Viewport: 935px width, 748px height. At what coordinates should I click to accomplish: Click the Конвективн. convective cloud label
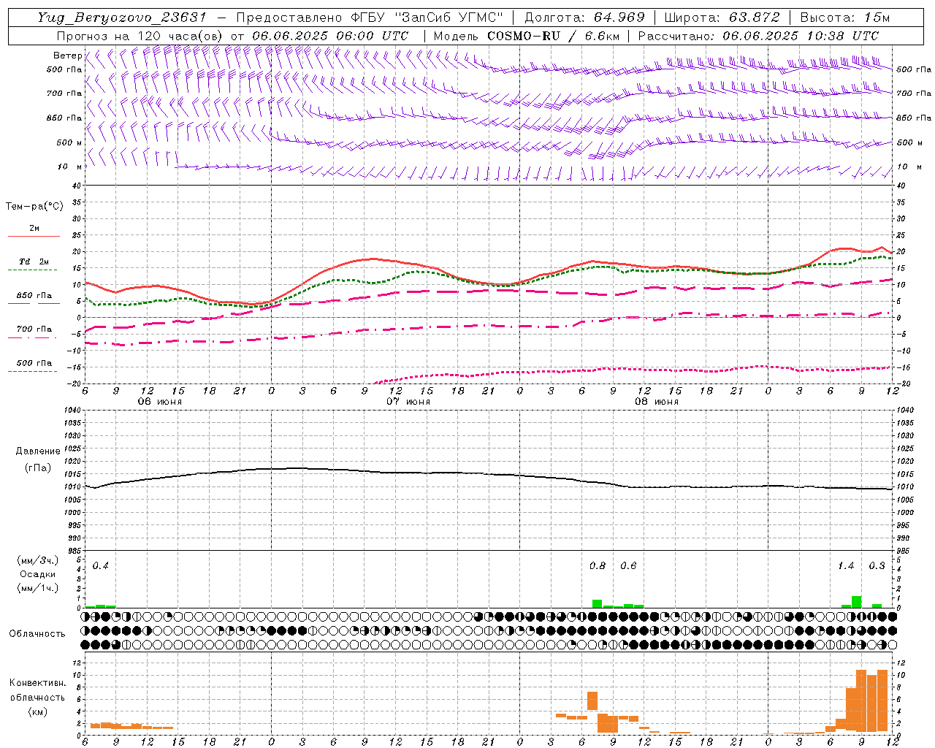(38, 683)
